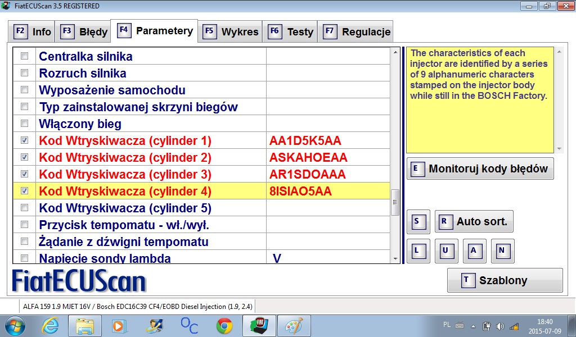Click the parameter list scrollbar thumb

[x=395, y=202]
